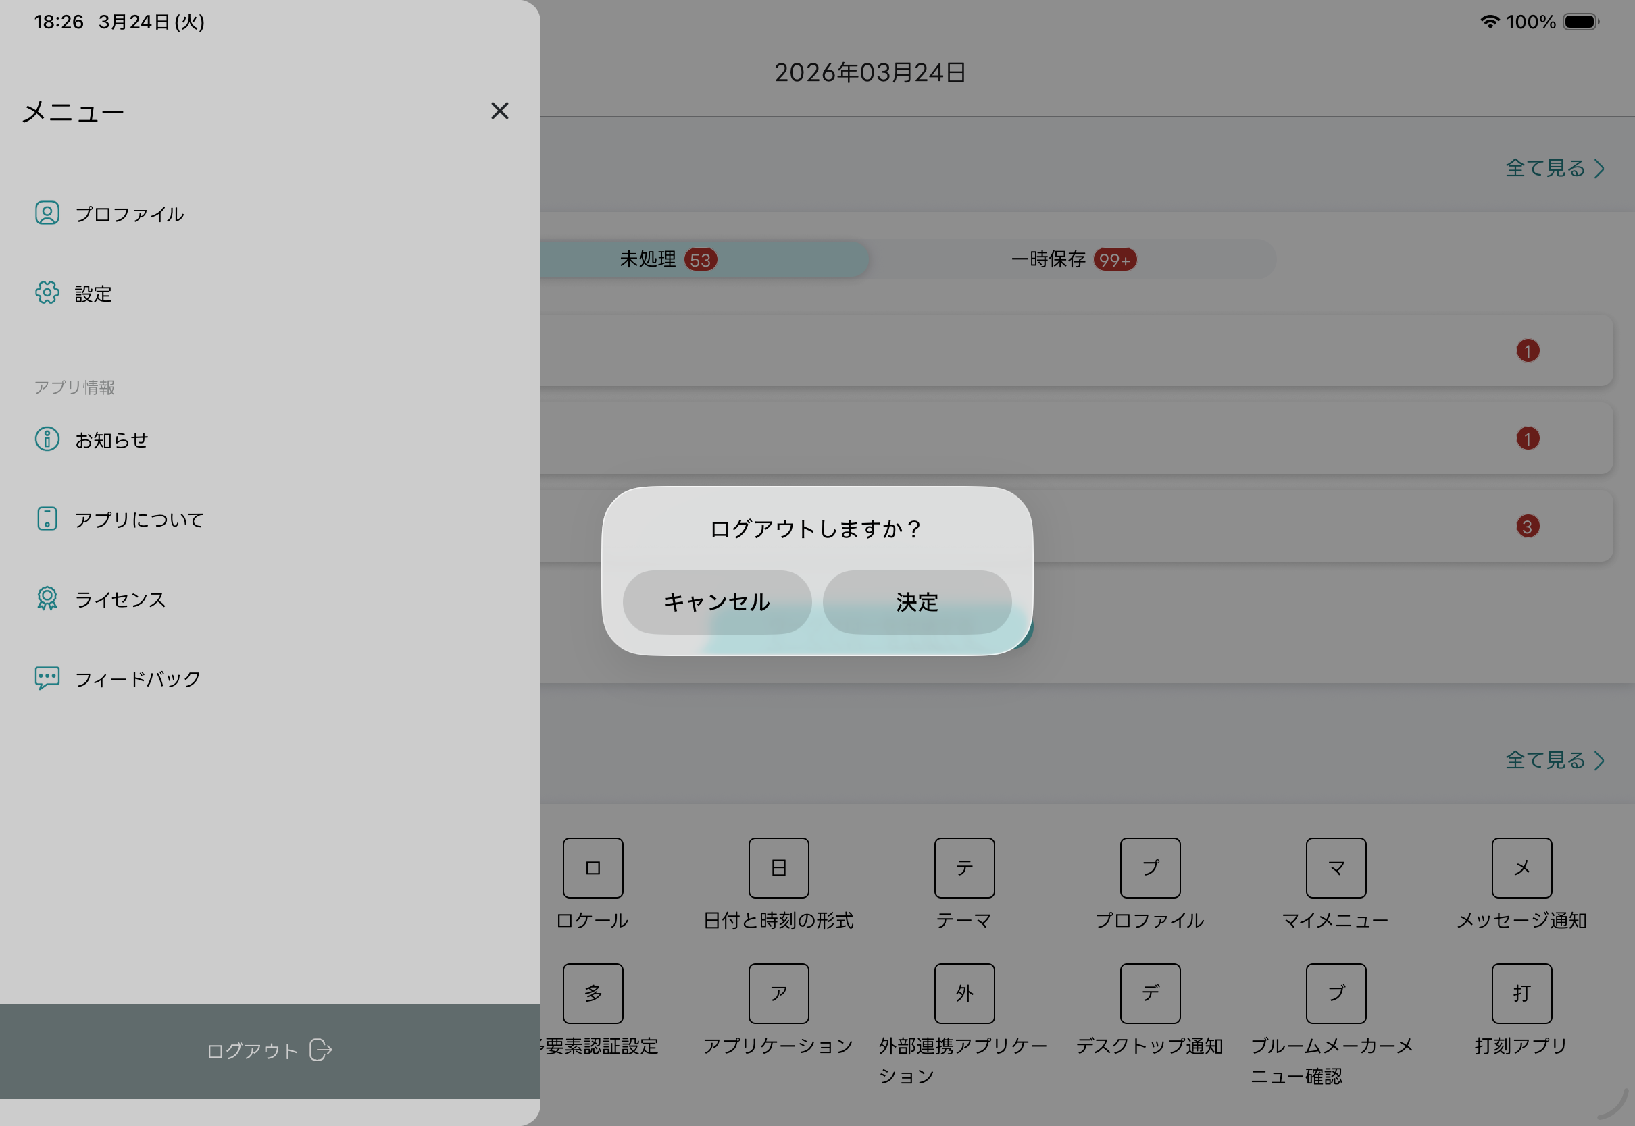This screenshot has height=1126, width=1635.
Task: Open the お知らせ info item
Action: [111, 439]
